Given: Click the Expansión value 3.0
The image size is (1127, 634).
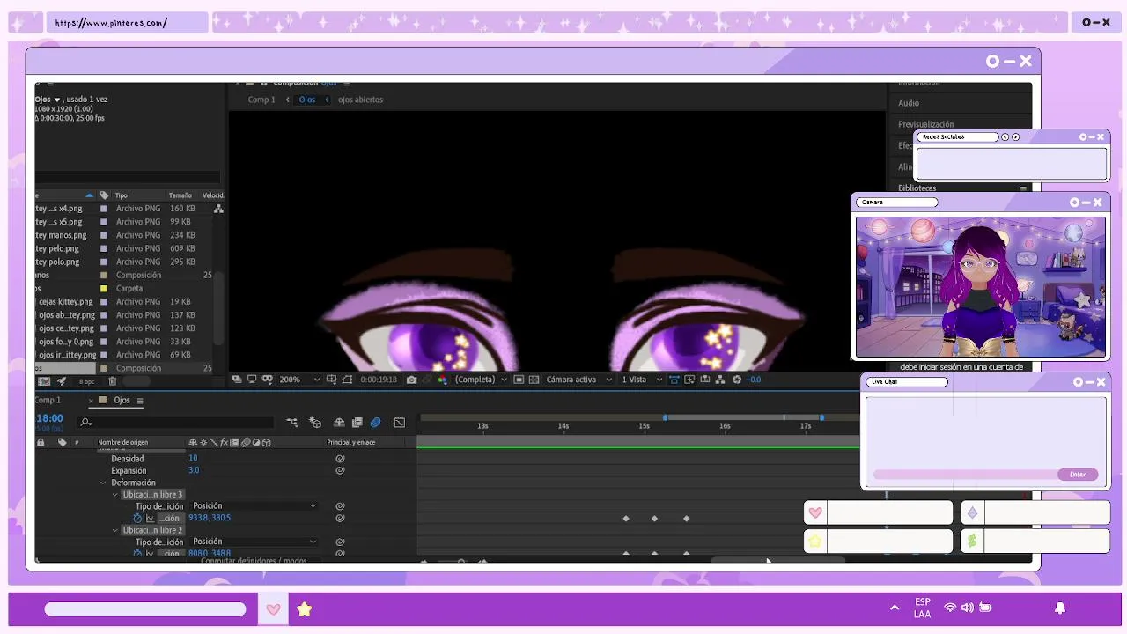Looking at the screenshot, I should (x=194, y=470).
